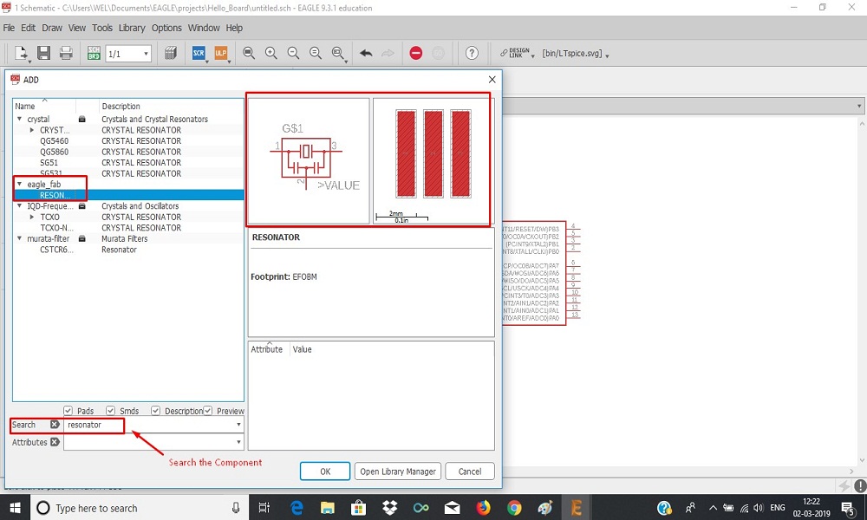The height and width of the screenshot is (520, 867).
Task: Uncheck the Smds checkbox
Action: pyautogui.click(x=110, y=411)
